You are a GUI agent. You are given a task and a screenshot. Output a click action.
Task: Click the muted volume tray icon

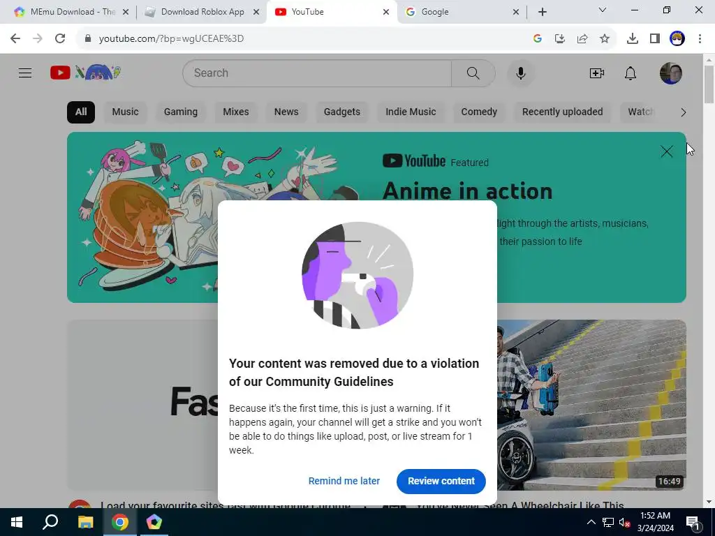click(624, 523)
